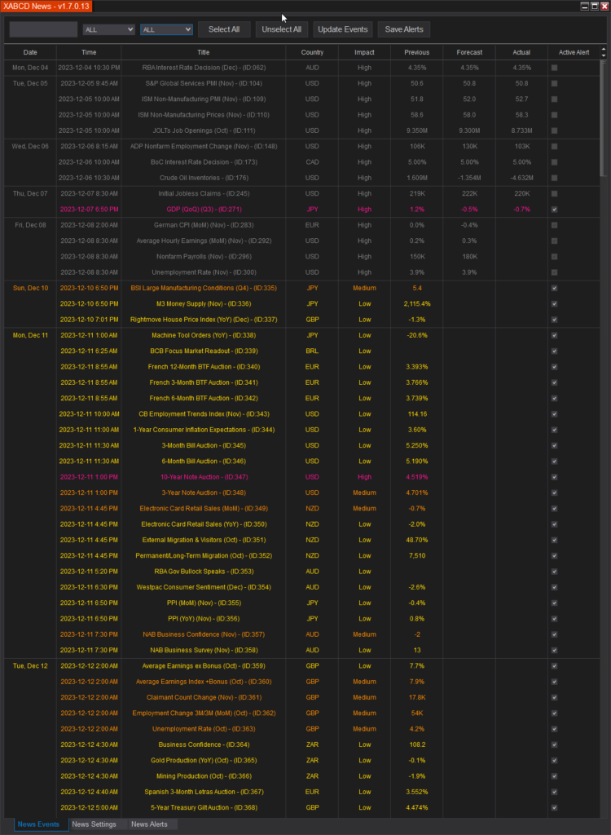Screen dimensions: 611x835
Task: Click the Unemployment Rate (Nov) - (ID:300) title
Action: [204, 272]
